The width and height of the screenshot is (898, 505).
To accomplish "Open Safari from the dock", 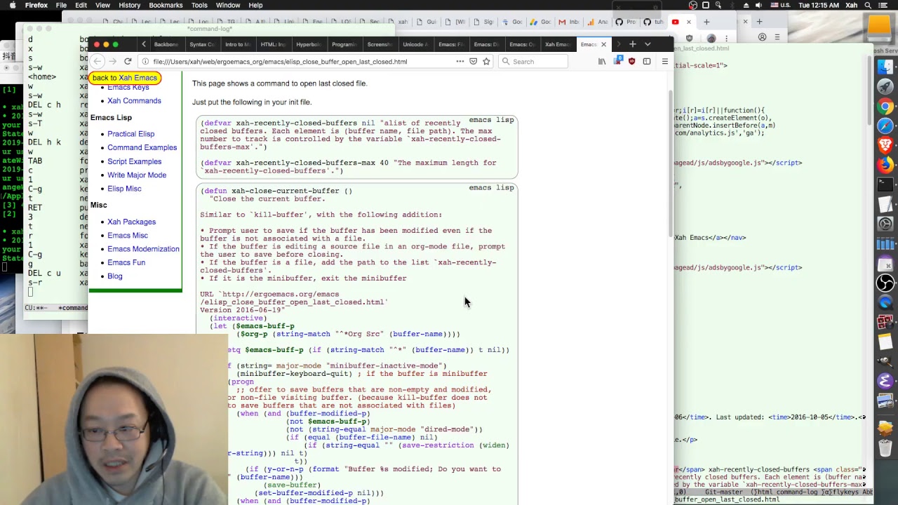I will coord(885,126).
